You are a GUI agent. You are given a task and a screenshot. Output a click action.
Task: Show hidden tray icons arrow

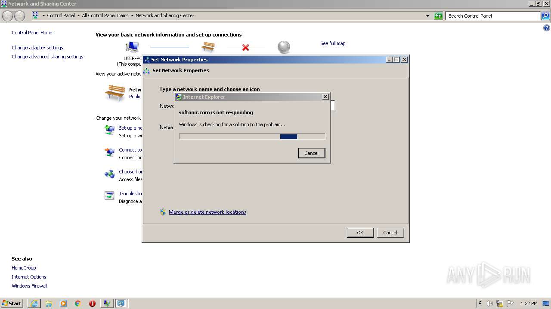(x=480, y=303)
